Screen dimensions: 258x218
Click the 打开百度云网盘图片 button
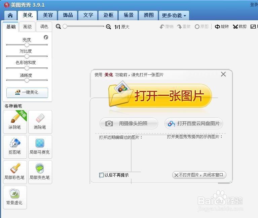pyautogui.click(x=194, y=123)
